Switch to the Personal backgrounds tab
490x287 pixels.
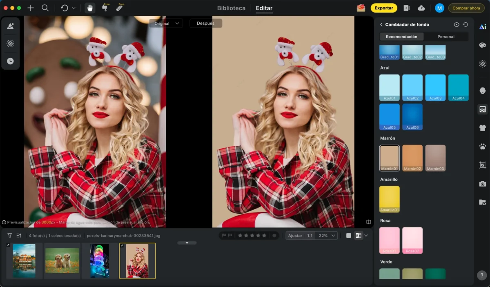click(446, 37)
